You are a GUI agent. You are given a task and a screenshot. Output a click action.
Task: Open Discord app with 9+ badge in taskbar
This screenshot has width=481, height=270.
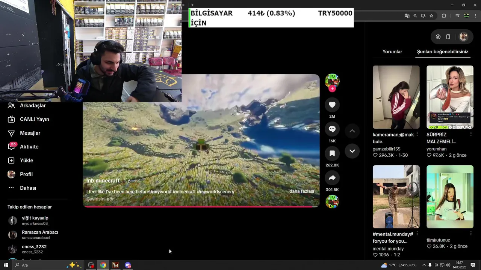coord(128,265)
